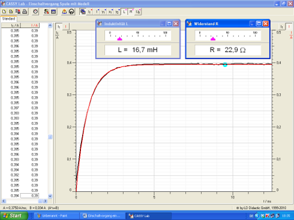Screen dimensions: 294x220
Task: Select the Standard tab
Action: (x=8, y=19)
